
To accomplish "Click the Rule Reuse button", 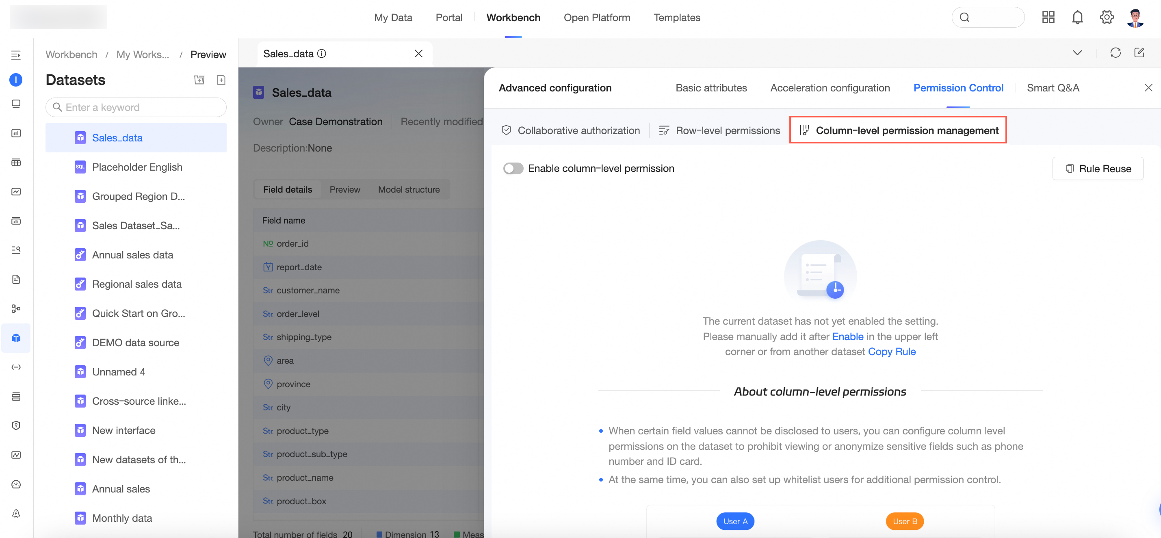I will 1098,168.
